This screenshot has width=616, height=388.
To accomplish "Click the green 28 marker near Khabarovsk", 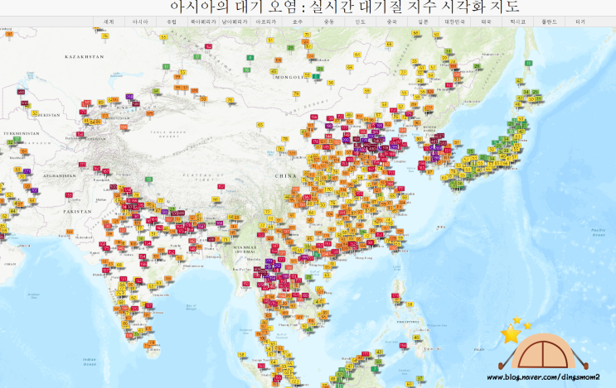I will pos(477,67).
